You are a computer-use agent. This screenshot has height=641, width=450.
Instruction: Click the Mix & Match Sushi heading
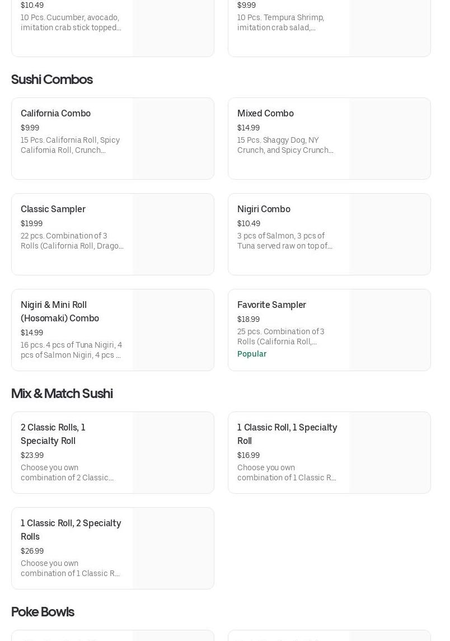[x=62, y=394]
